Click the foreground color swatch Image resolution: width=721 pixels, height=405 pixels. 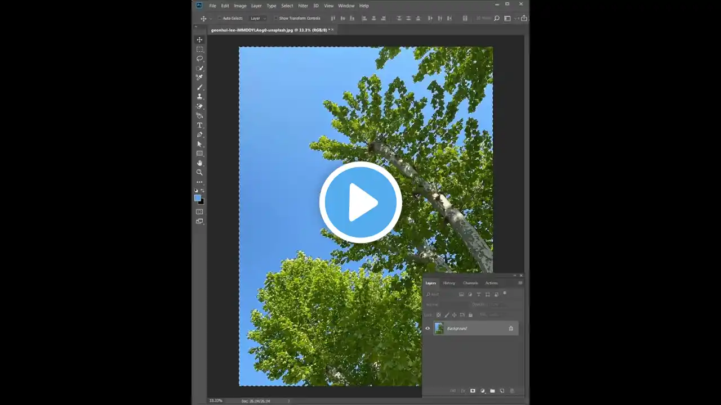(x=198, y=198)
